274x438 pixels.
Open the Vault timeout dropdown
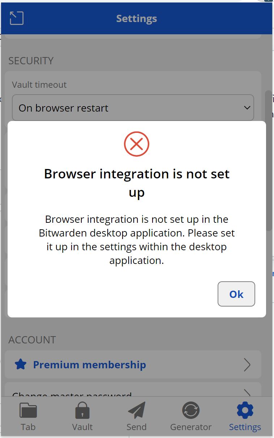pyautogui.click(x=247, y=107)
